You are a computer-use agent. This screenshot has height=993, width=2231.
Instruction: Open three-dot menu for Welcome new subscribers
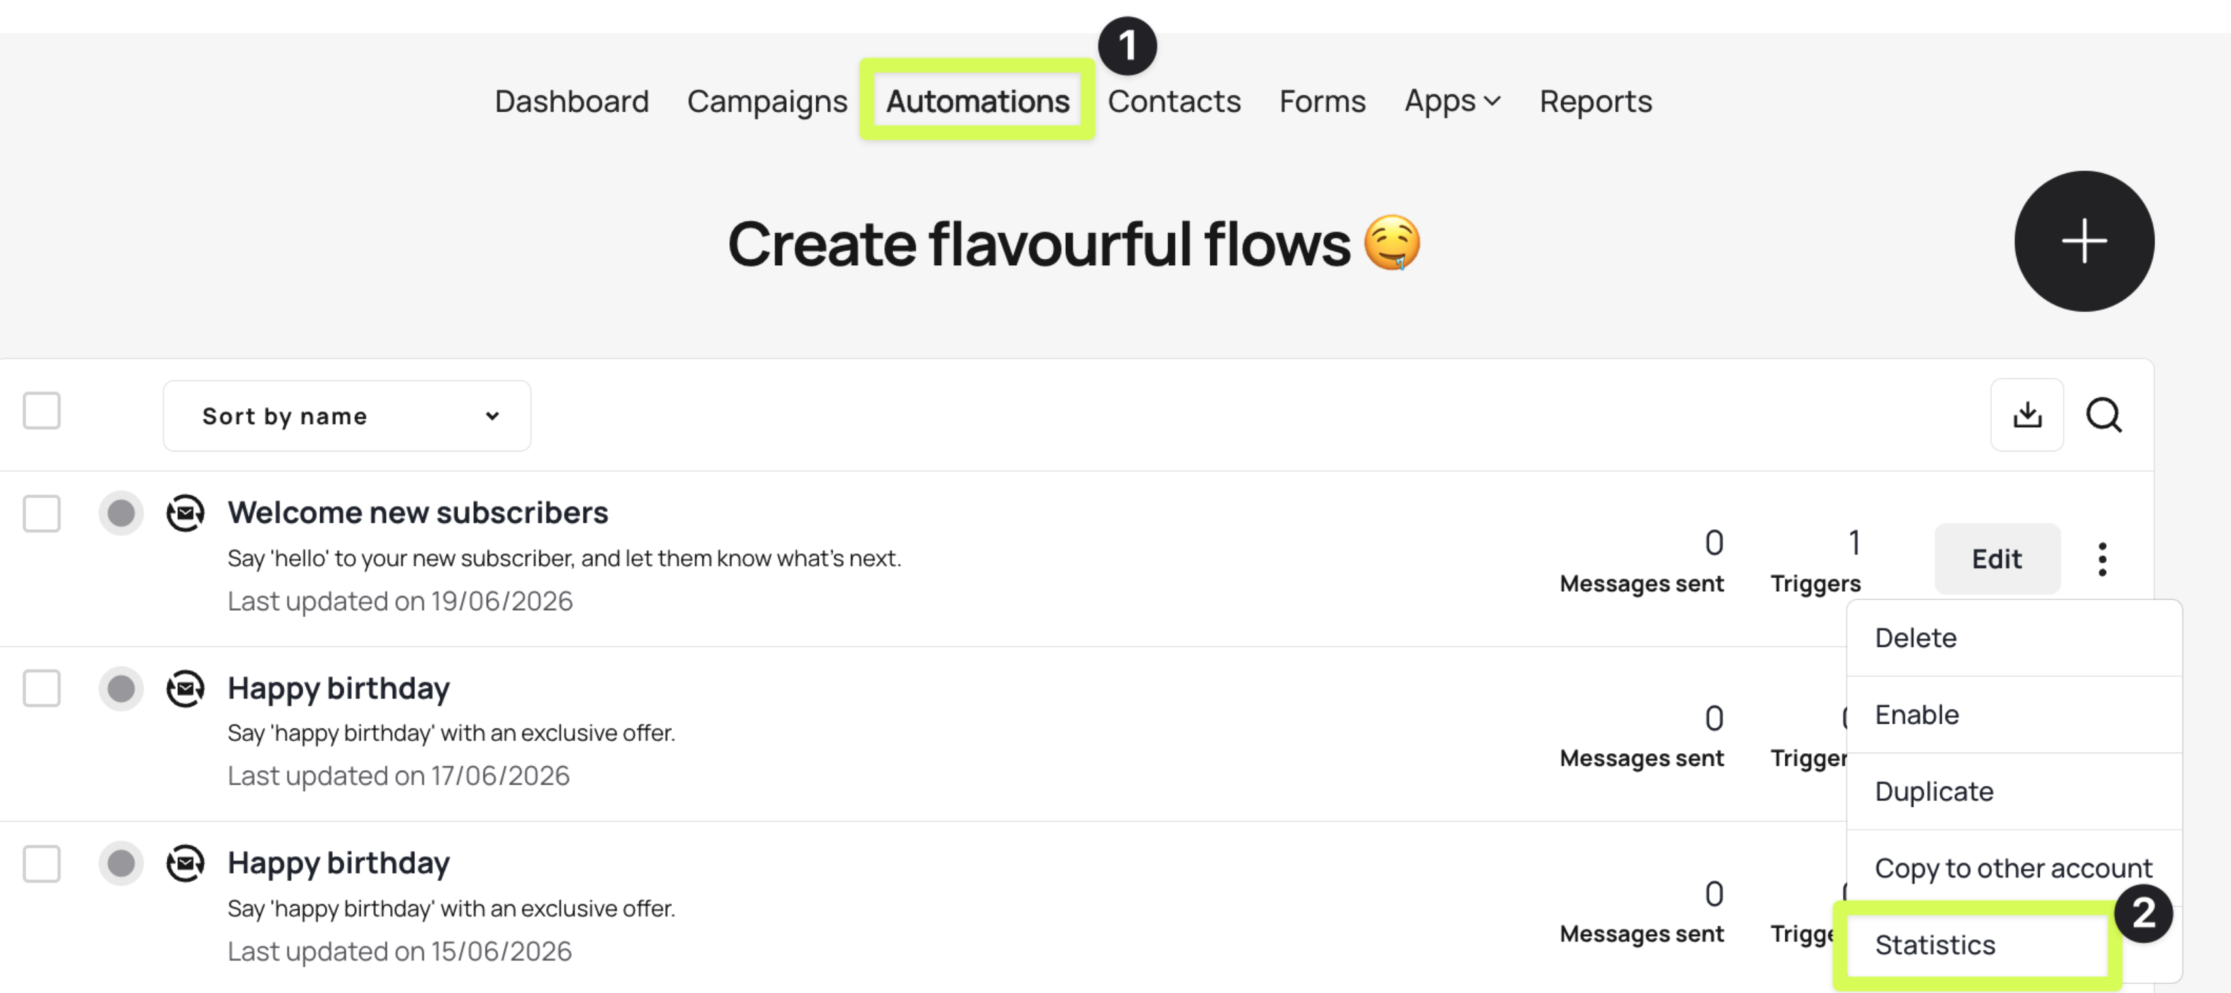2102,559
